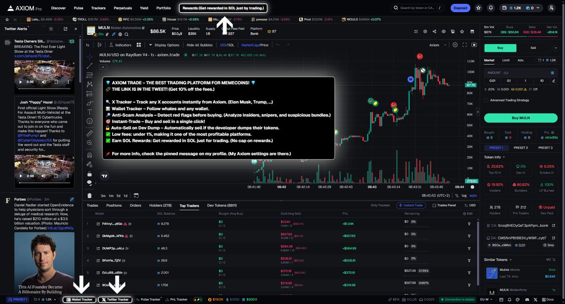Select the zoom-in chart tool
The image size is (565, 304).
(89, 143)
